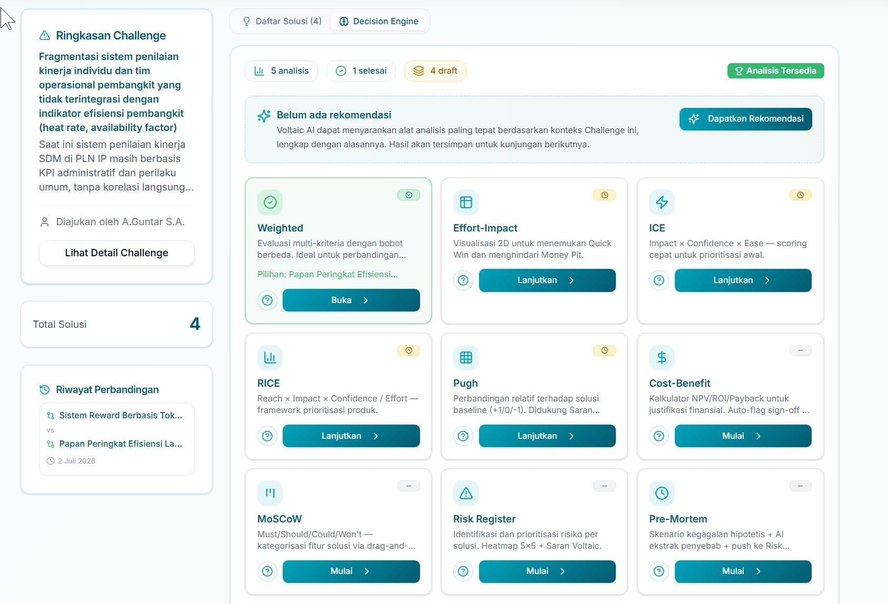Click the 5 analisis chip
The height and width of the screenshot is (604, 888).
pos(281,71)
